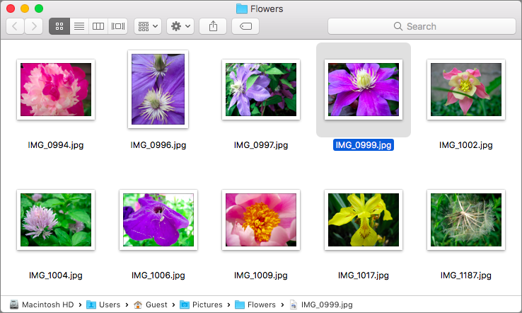Go forward with the right arrow button

pos(34,26)
